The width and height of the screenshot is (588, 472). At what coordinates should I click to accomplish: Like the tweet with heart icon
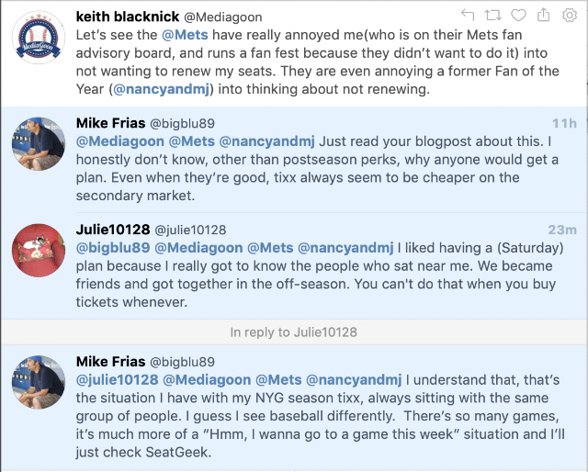(518, 15)
